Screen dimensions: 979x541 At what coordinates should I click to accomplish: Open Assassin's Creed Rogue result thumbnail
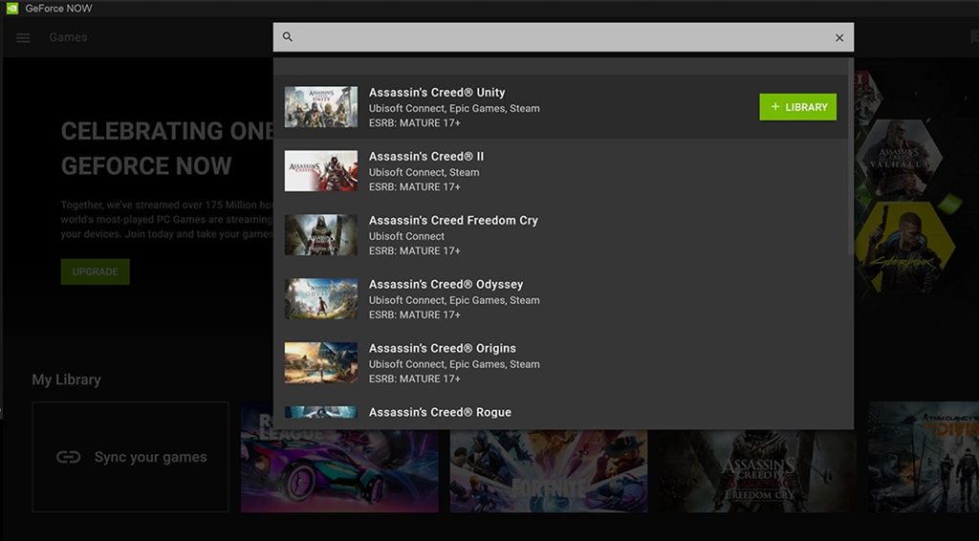321,413
